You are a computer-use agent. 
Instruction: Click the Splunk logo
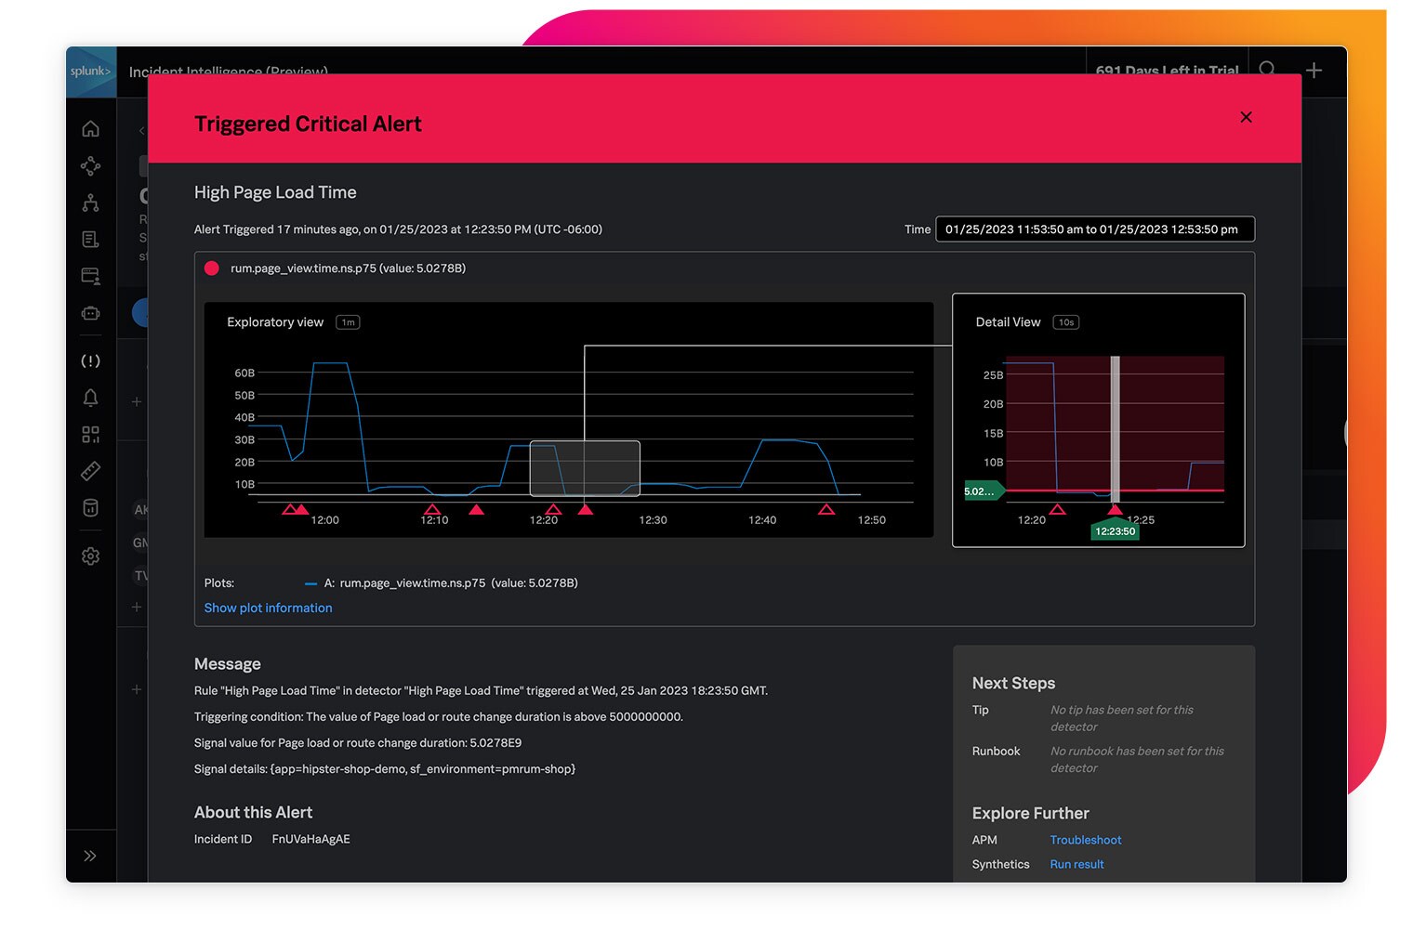point(91,72)
